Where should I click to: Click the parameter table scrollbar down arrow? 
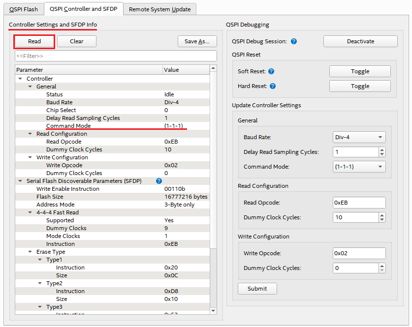tap(213, 310)
